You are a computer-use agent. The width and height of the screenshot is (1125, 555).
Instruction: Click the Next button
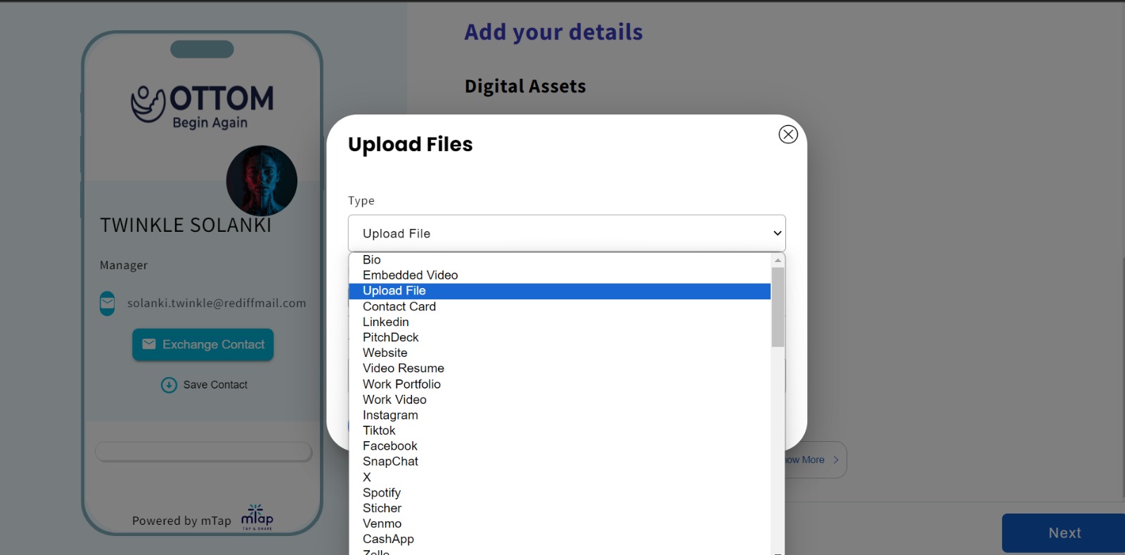point(1064,533)
